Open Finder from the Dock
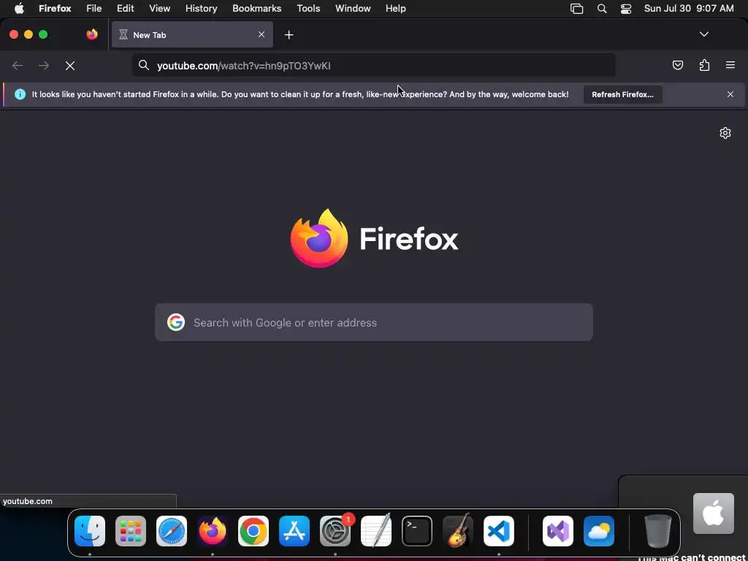Screen dimensions: 748x561 (x=90, y=531)
